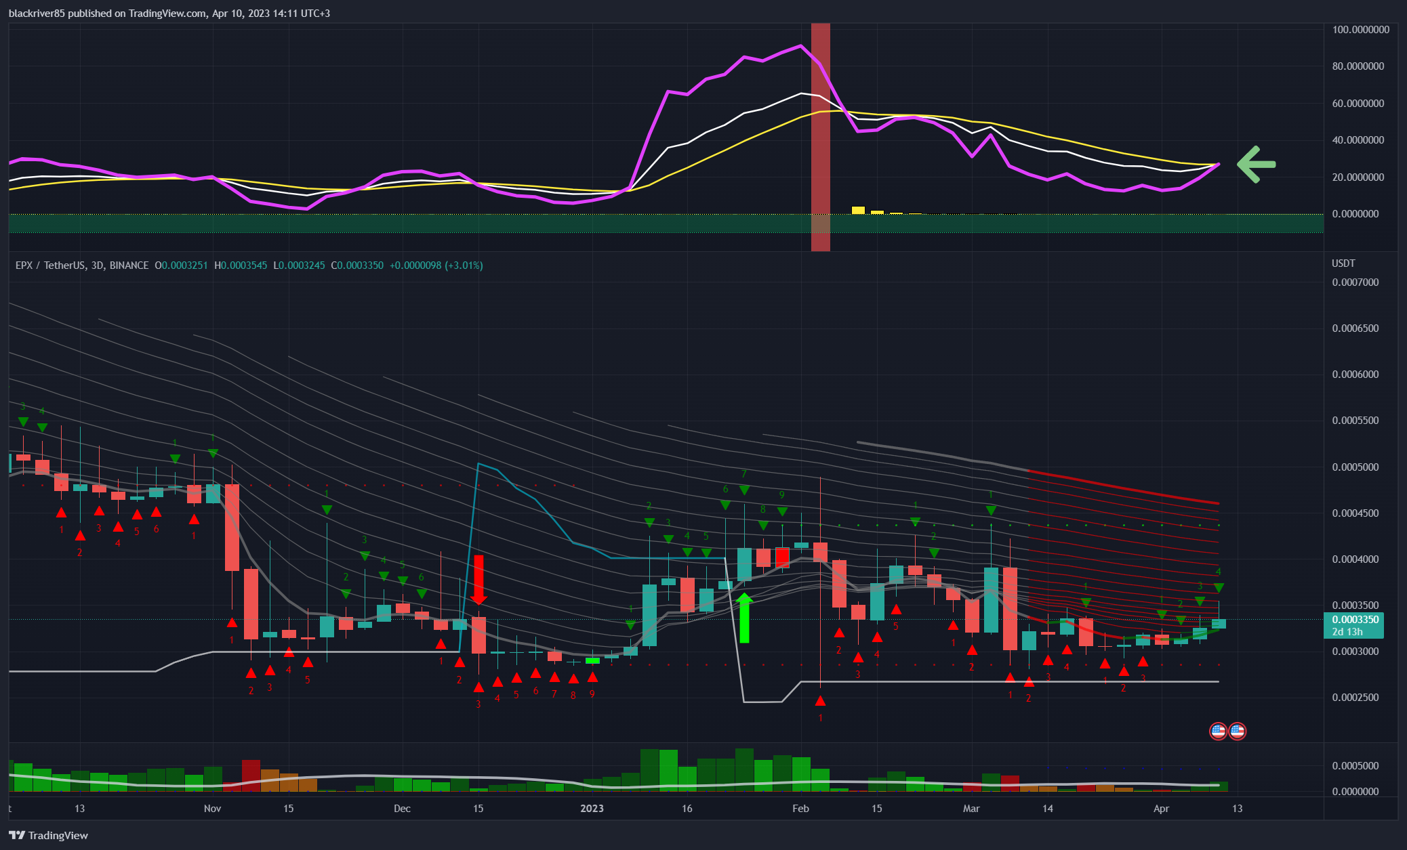Click the right US flag economic event icon
1407x850 pixels.
click(x=1237, y=731)
